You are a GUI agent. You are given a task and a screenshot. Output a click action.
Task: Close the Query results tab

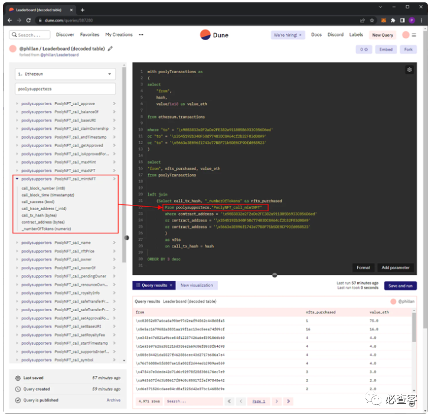tap(171, 285)
